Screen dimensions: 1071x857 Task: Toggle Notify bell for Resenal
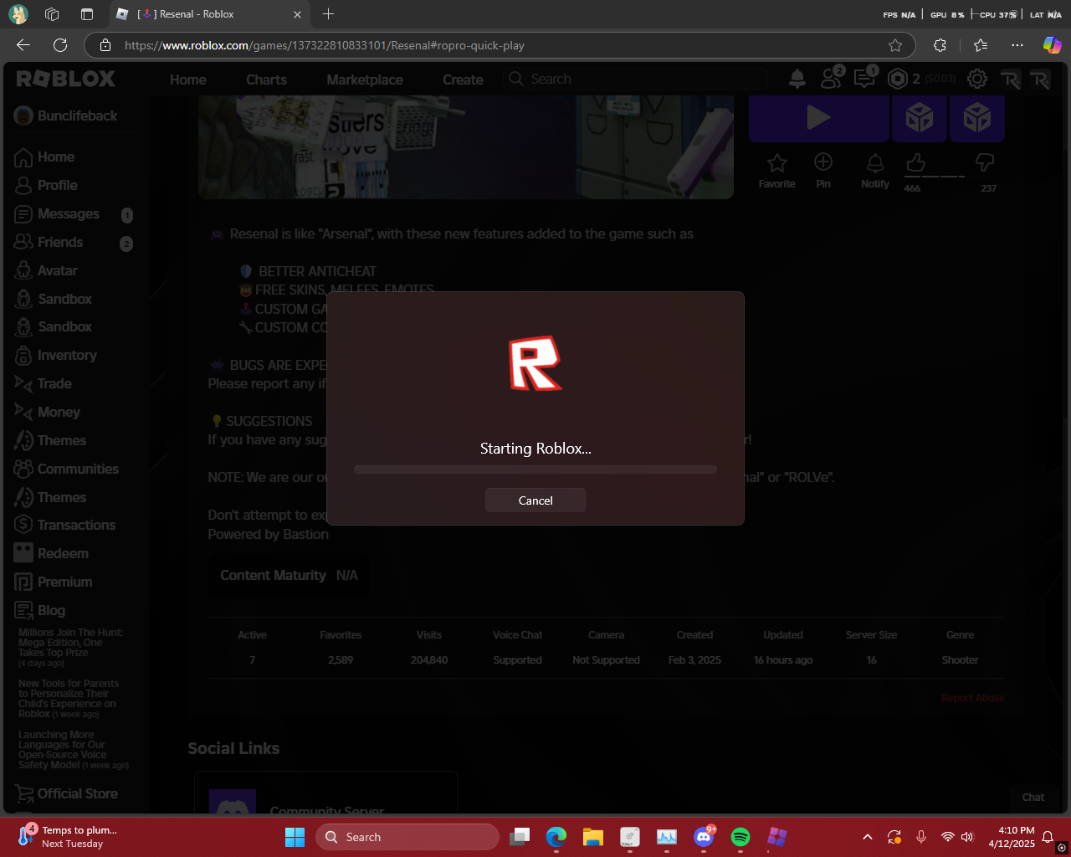point(875,162)
